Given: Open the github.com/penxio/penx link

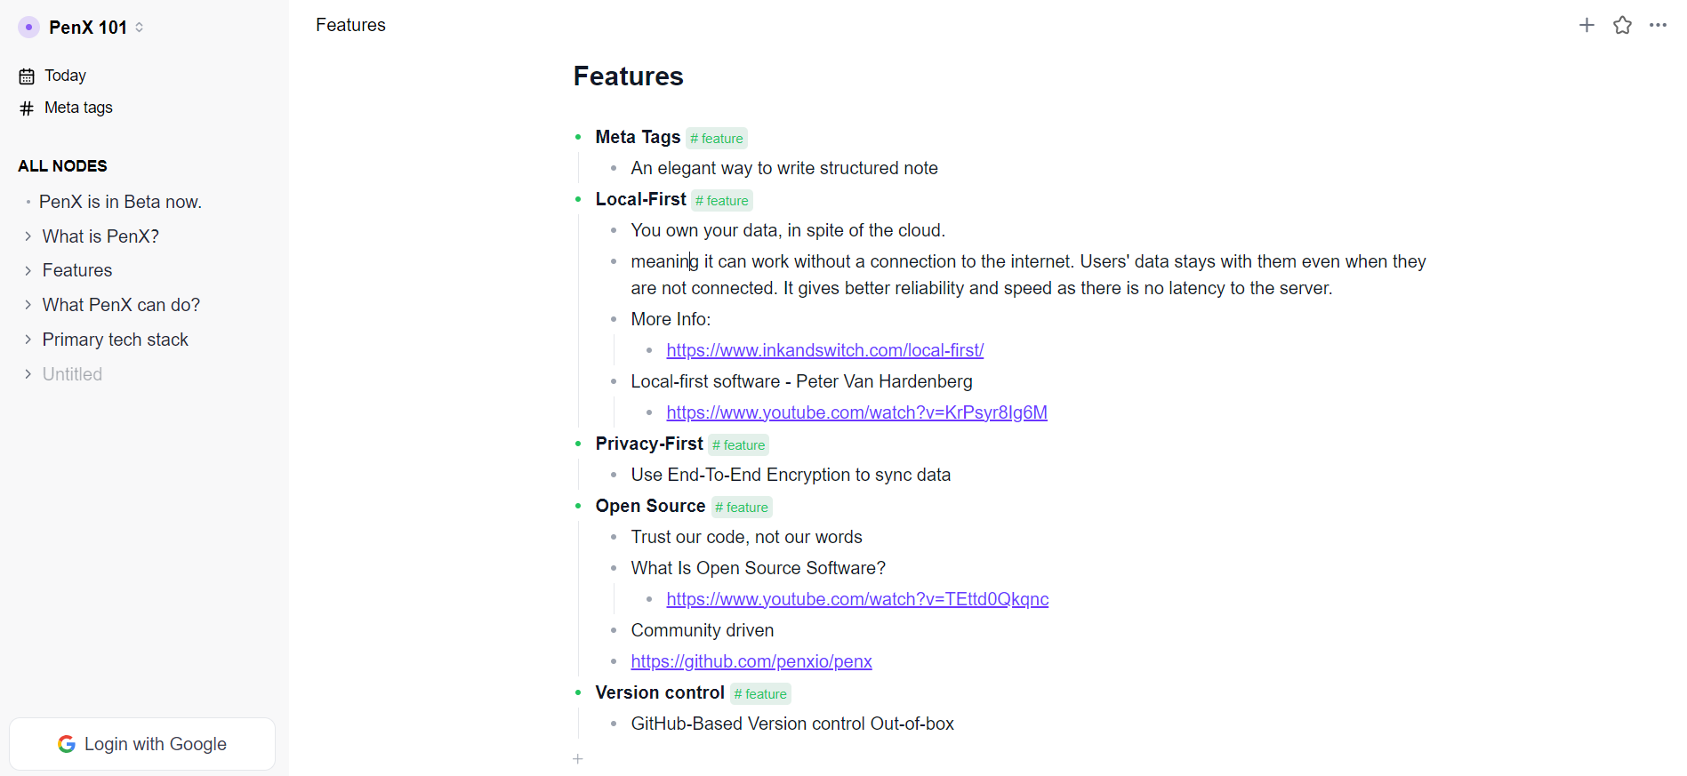Looking at the screenshot, I should [751, 661].
